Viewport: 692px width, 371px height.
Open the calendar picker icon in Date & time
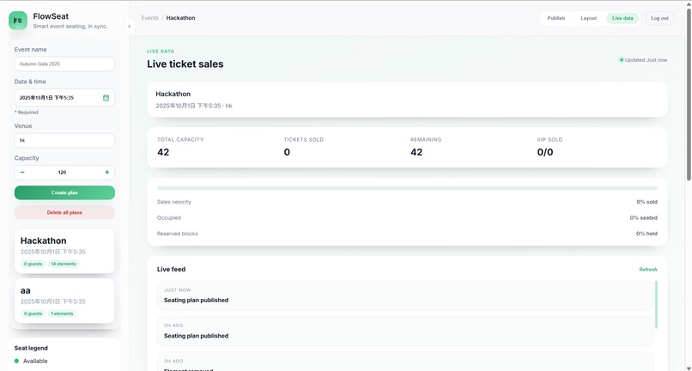[x=106, y=98]
